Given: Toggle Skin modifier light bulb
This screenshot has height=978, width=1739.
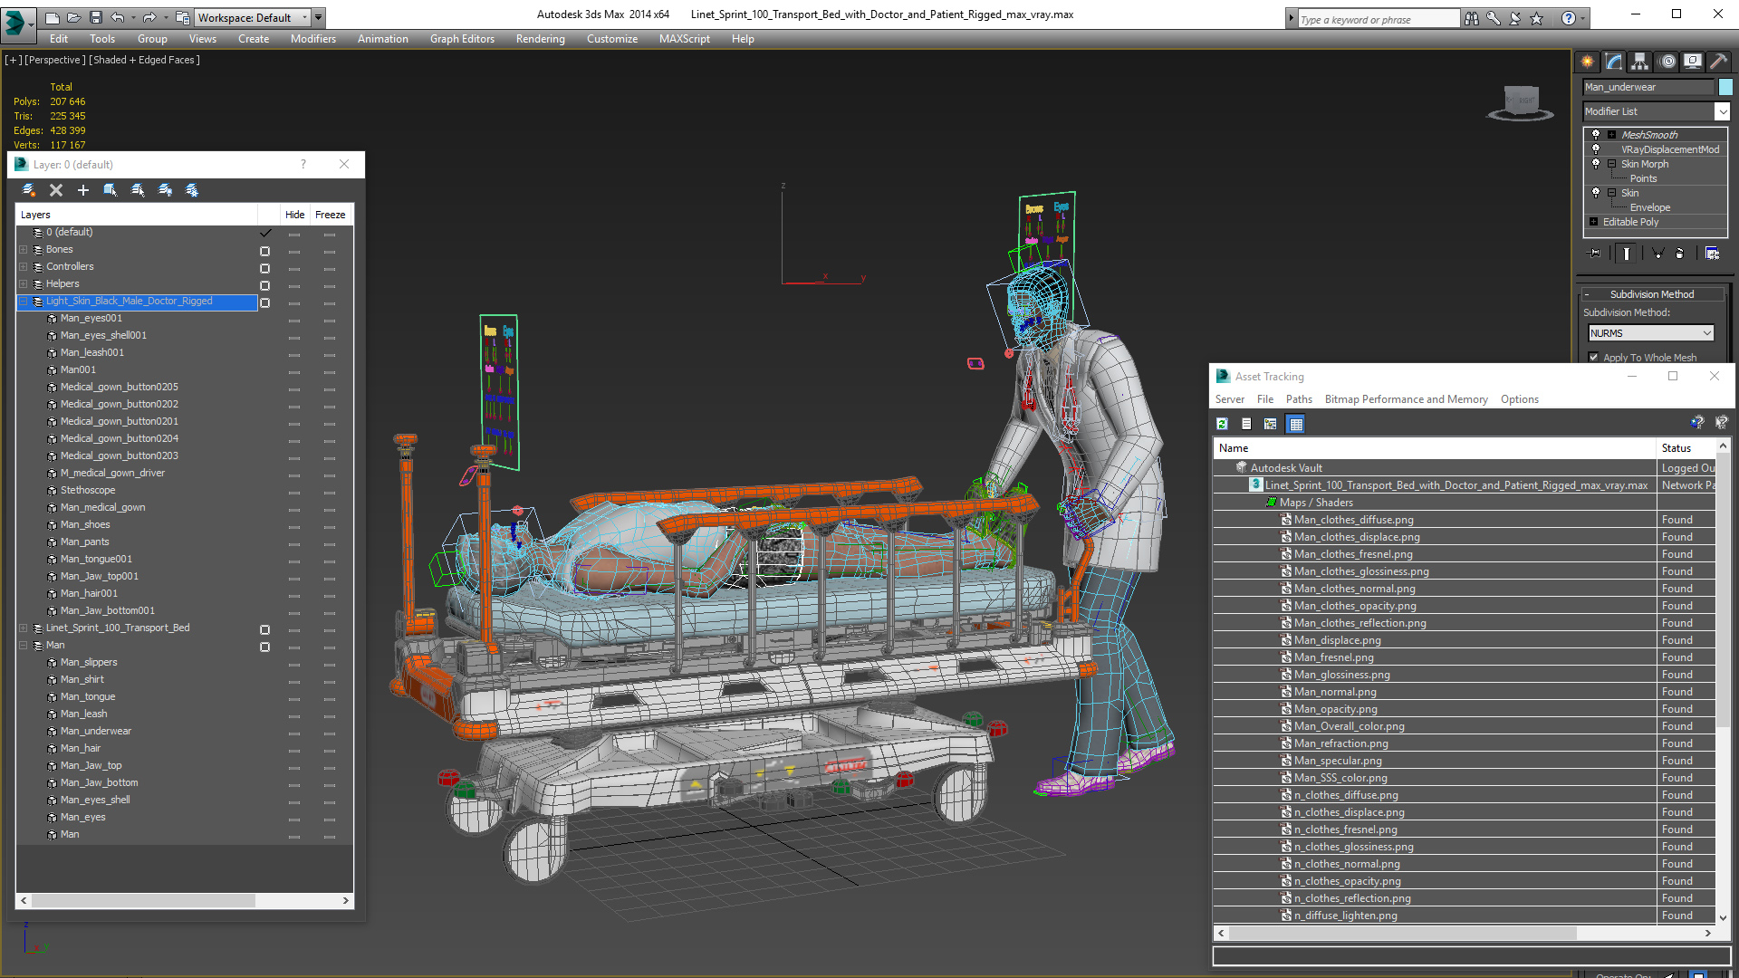Looking at the screenshot, I should [x=1596, y=192].
